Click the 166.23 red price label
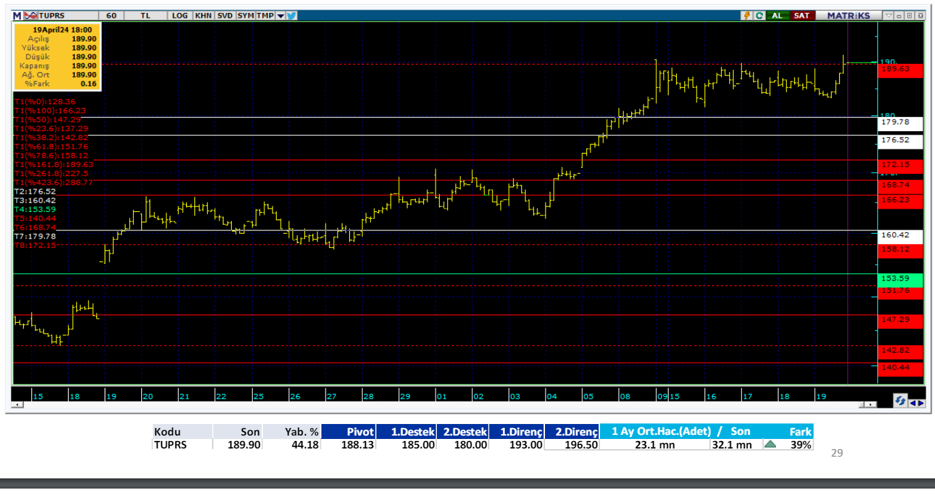935x494 pixels. 901,201
